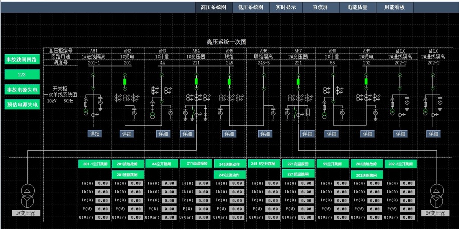Open the 低压系统图 tab
The image size is (459, 229).
(x=251, y=8)
